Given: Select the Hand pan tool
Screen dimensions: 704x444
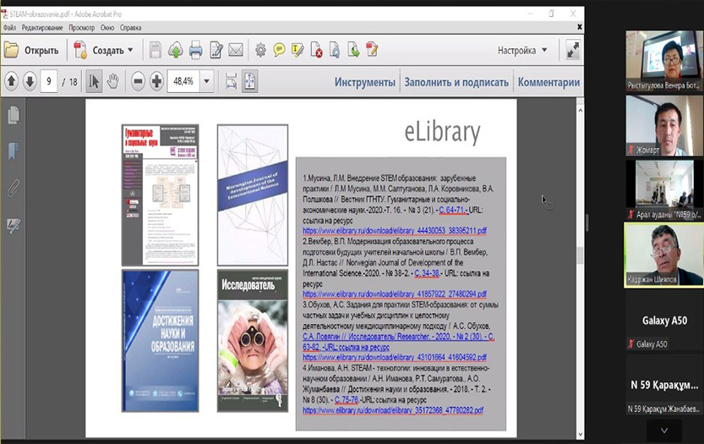Looking at the screenshot, I should coord(112,82).
